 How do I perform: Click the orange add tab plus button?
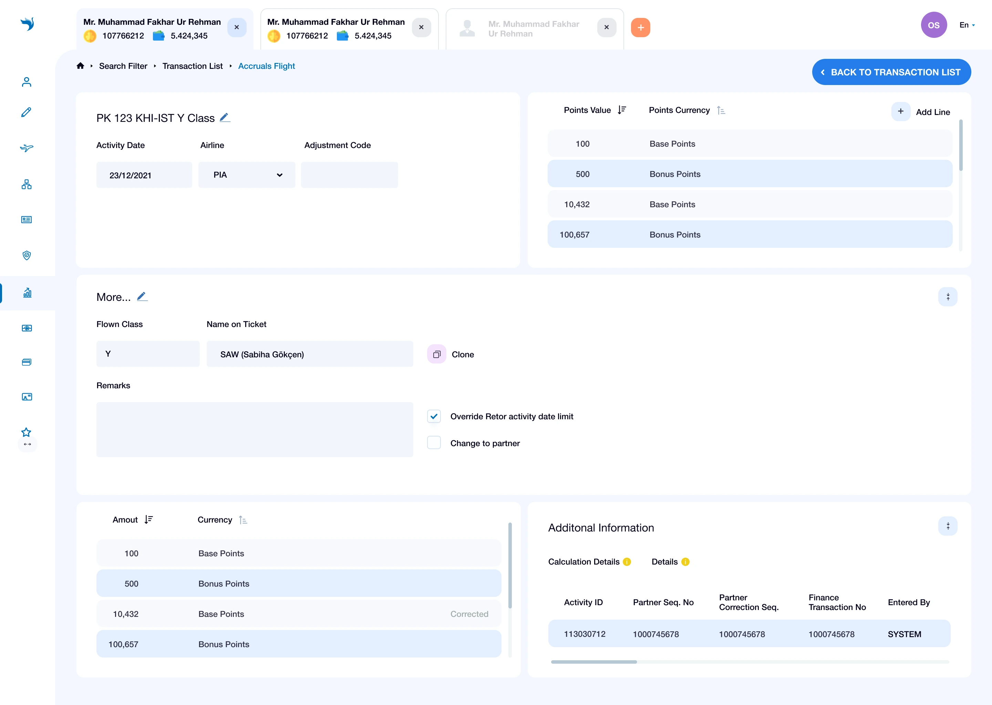[x=640, y=27]
